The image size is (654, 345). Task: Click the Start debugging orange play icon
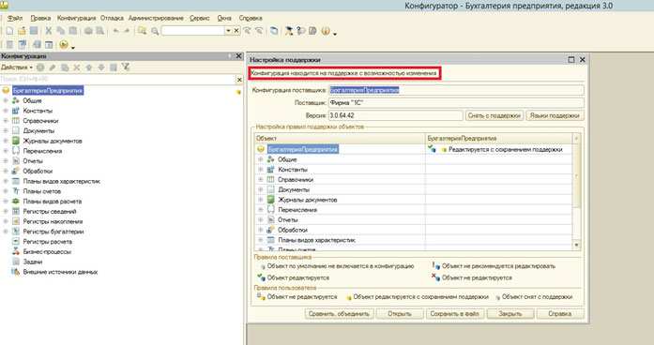[64, 44]
